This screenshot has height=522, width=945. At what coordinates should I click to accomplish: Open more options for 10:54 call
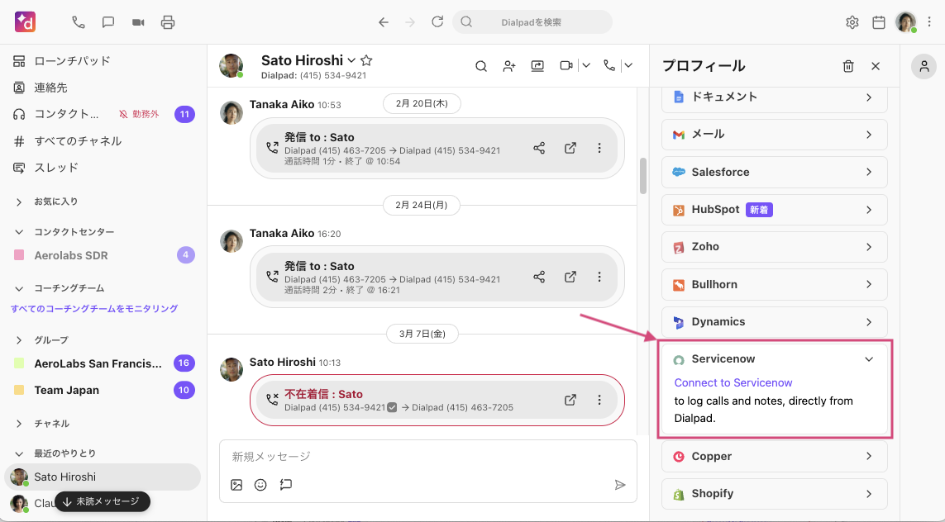click(599, 148)
